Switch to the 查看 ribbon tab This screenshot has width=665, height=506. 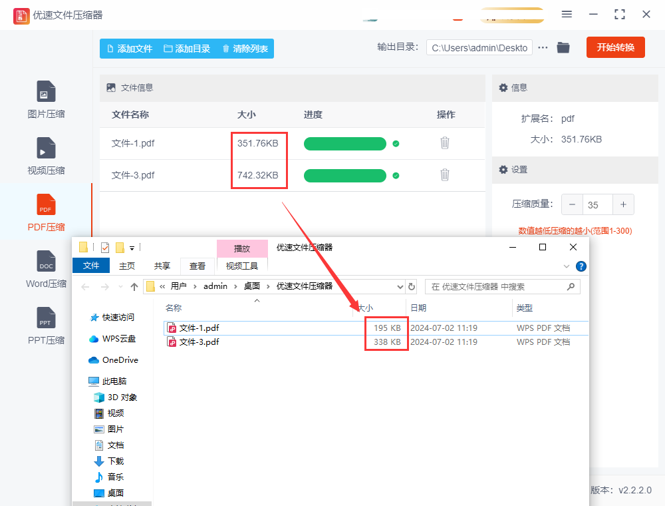pyautogui.click(x=198, y=266)
